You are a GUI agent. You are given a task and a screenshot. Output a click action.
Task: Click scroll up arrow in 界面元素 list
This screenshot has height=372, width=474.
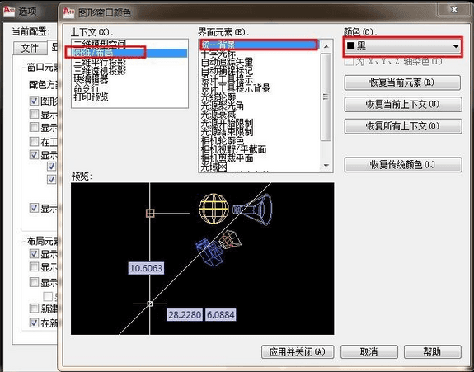point(326,46)
